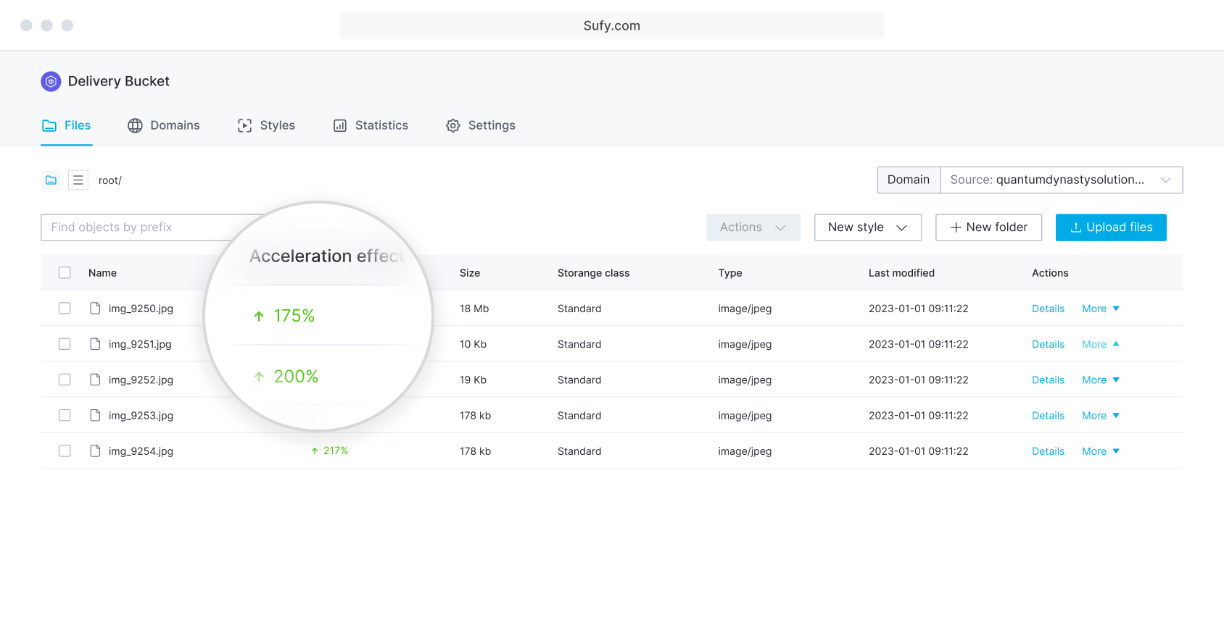This screenshot has height=620, width=1224.
Task: Click the Name column header
Action: click(x=102, y=273)
